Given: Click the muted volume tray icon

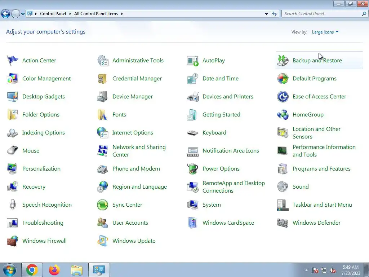Looking at the screenshot, I should pos(333,271).
